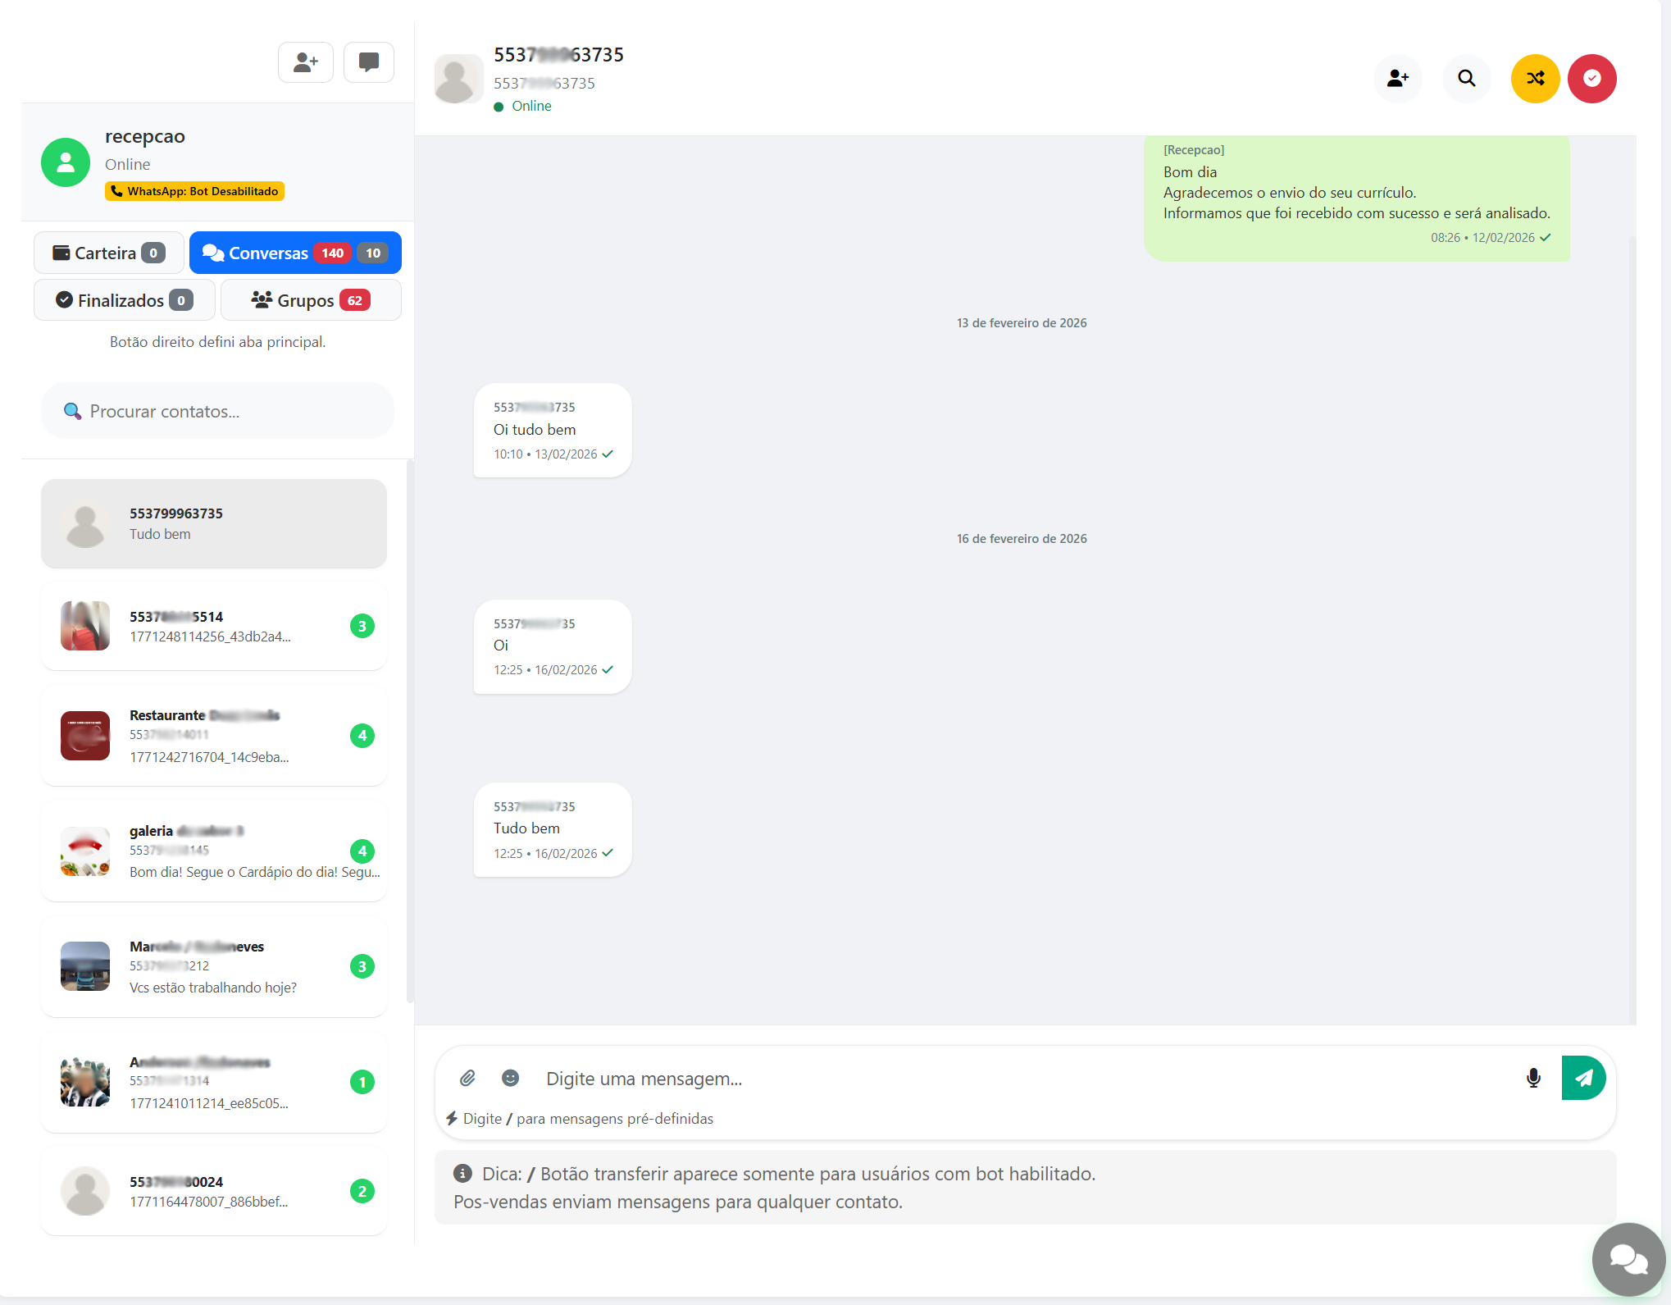Click the read receipt checkmark on 'Tudo bem' message
This screenshot has height=1305, width=1671.
pyautogui.click(x=608, y=853)
